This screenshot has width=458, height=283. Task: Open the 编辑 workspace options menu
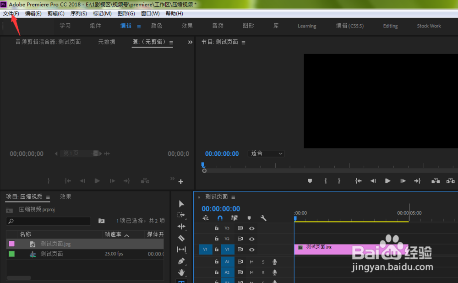click(139, 26)
